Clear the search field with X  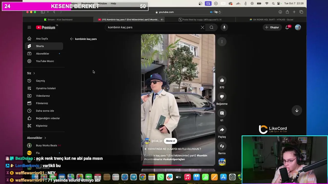tap(202, 27)
